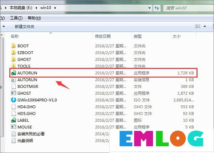The width and height of the screenshot is (214, 153).
Task: Select the BOOTMGR file icon
Action: tap(14, 86)
